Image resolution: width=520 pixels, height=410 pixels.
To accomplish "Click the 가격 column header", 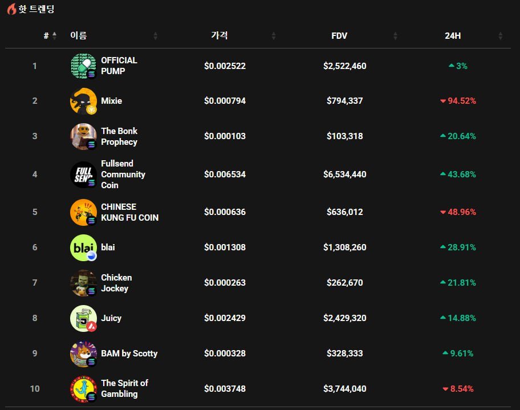I will (x=220, y=35).
